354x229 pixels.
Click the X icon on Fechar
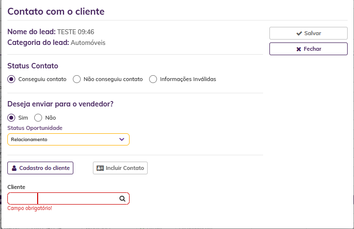tap(299, 49)
